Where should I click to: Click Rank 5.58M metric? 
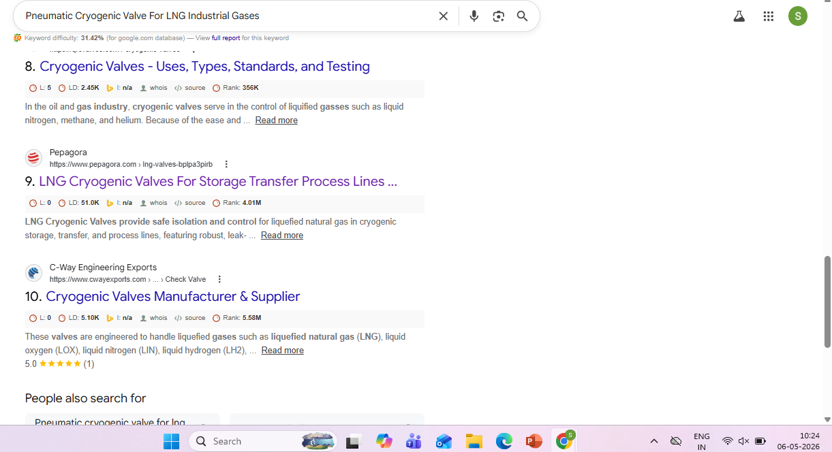coord(237,318)
